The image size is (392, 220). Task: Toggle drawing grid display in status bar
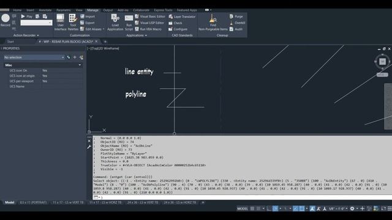(252, 208)
